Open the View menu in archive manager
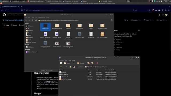Image resolution: width=171 pixels, height=96 pixels. [x=70, y=60]
